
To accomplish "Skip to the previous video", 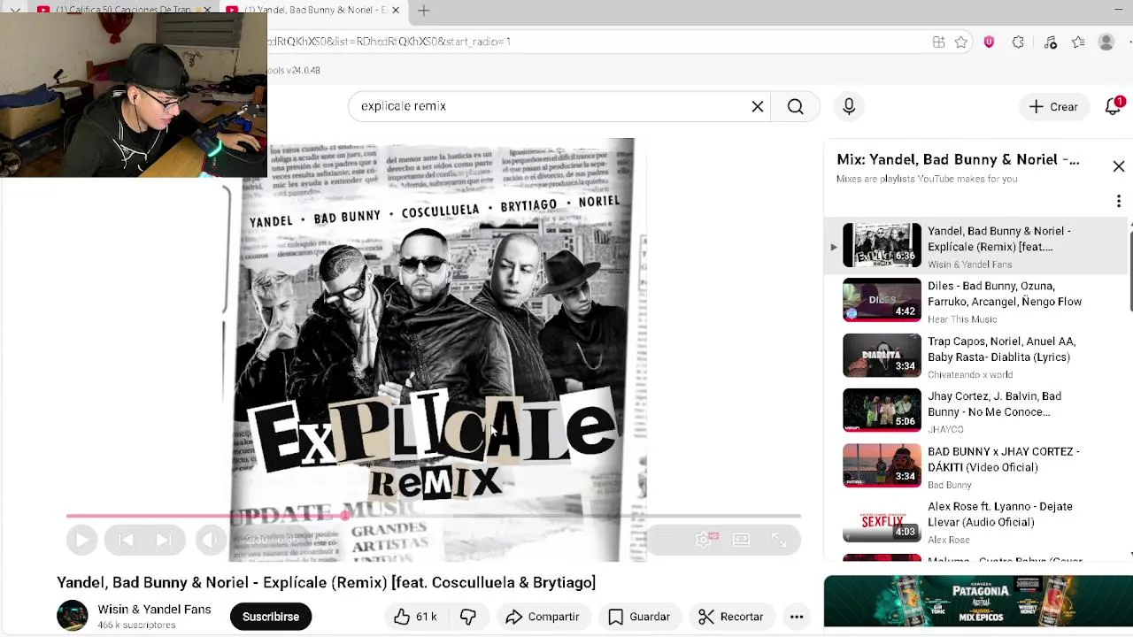I will 126,540.
